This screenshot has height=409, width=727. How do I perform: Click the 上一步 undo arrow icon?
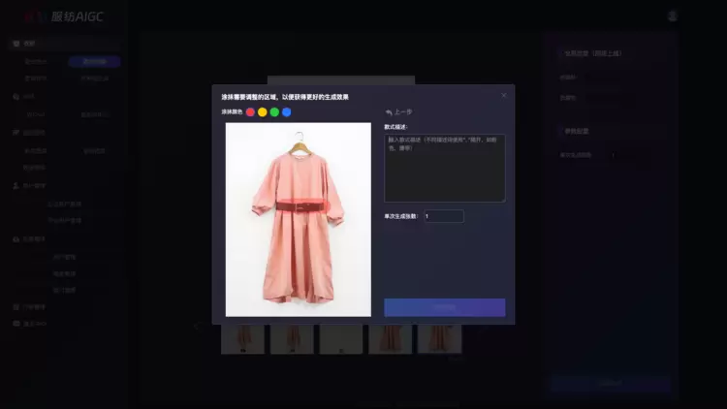(389, 112)
